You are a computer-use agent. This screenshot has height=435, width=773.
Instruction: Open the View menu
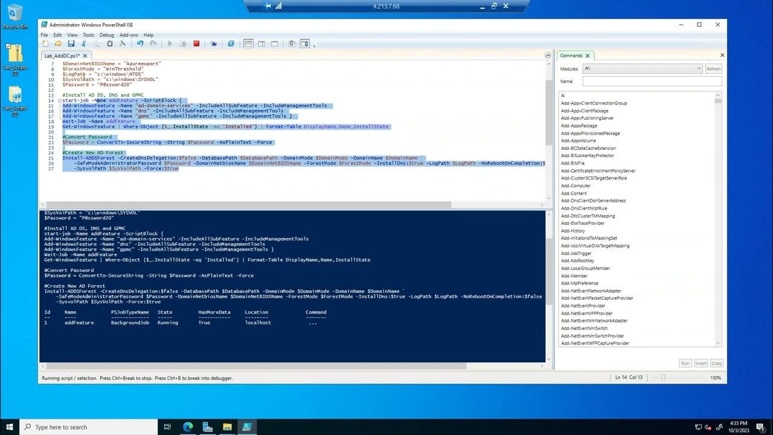[72, 35]
